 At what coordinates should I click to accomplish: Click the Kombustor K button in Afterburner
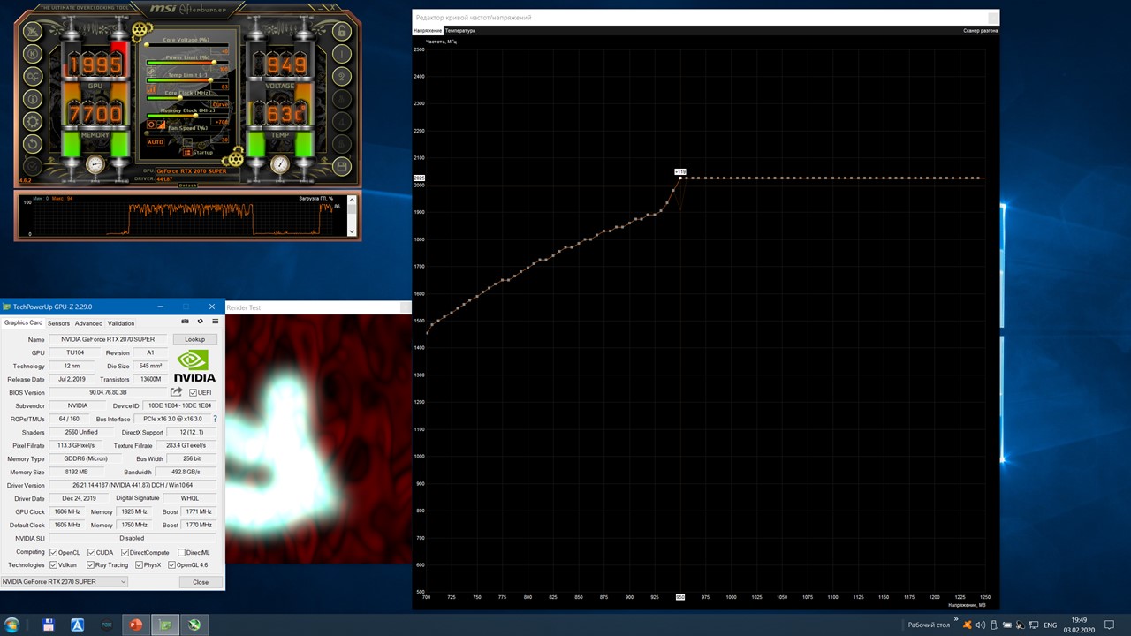33,53
